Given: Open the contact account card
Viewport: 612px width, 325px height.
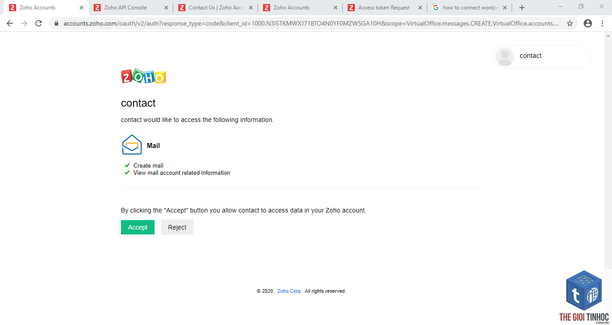Looking at the screenshot, I should (542, 57).
